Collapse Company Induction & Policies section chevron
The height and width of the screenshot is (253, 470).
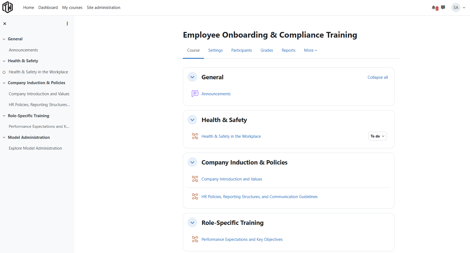pyautogui.click(x=192, y=162)
